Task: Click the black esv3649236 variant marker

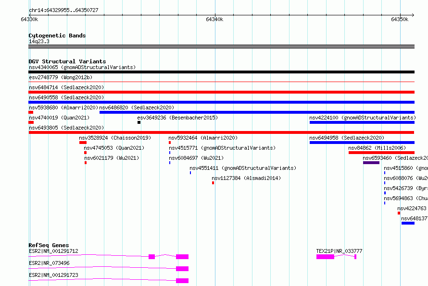Action: tap(139, 122)
